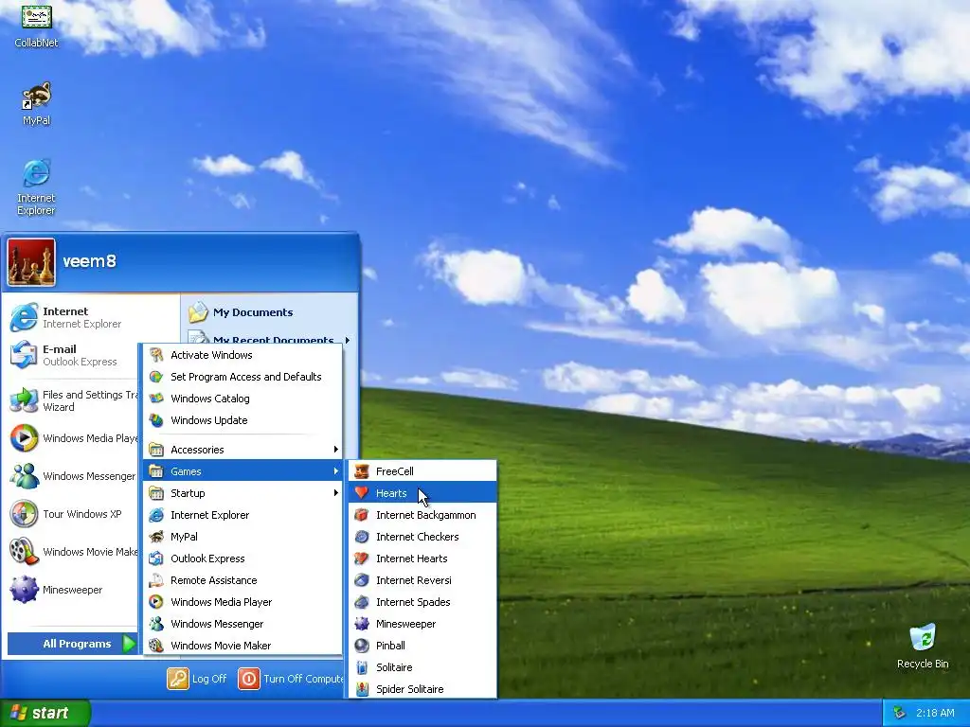Click the veem8 user account picture
This screenshot has width=970, height=727.
(x=31, y=263)
